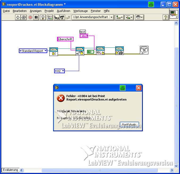Click the horizontal scrollbar right arrow
180x174 pixels.
click(172, 170)
